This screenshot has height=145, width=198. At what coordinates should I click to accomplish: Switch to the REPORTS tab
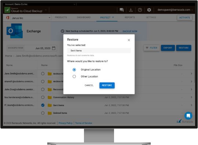[x=130, y=17]
